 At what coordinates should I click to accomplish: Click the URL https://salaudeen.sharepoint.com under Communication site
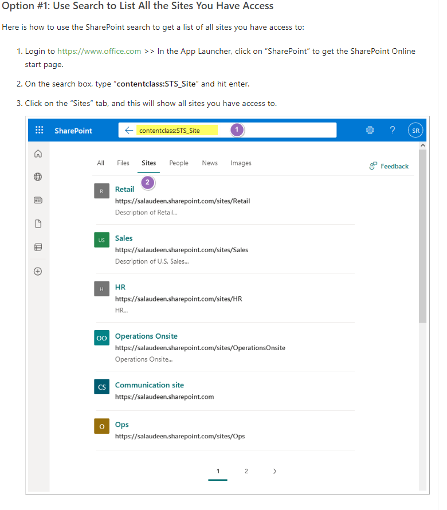pos(164,397)
